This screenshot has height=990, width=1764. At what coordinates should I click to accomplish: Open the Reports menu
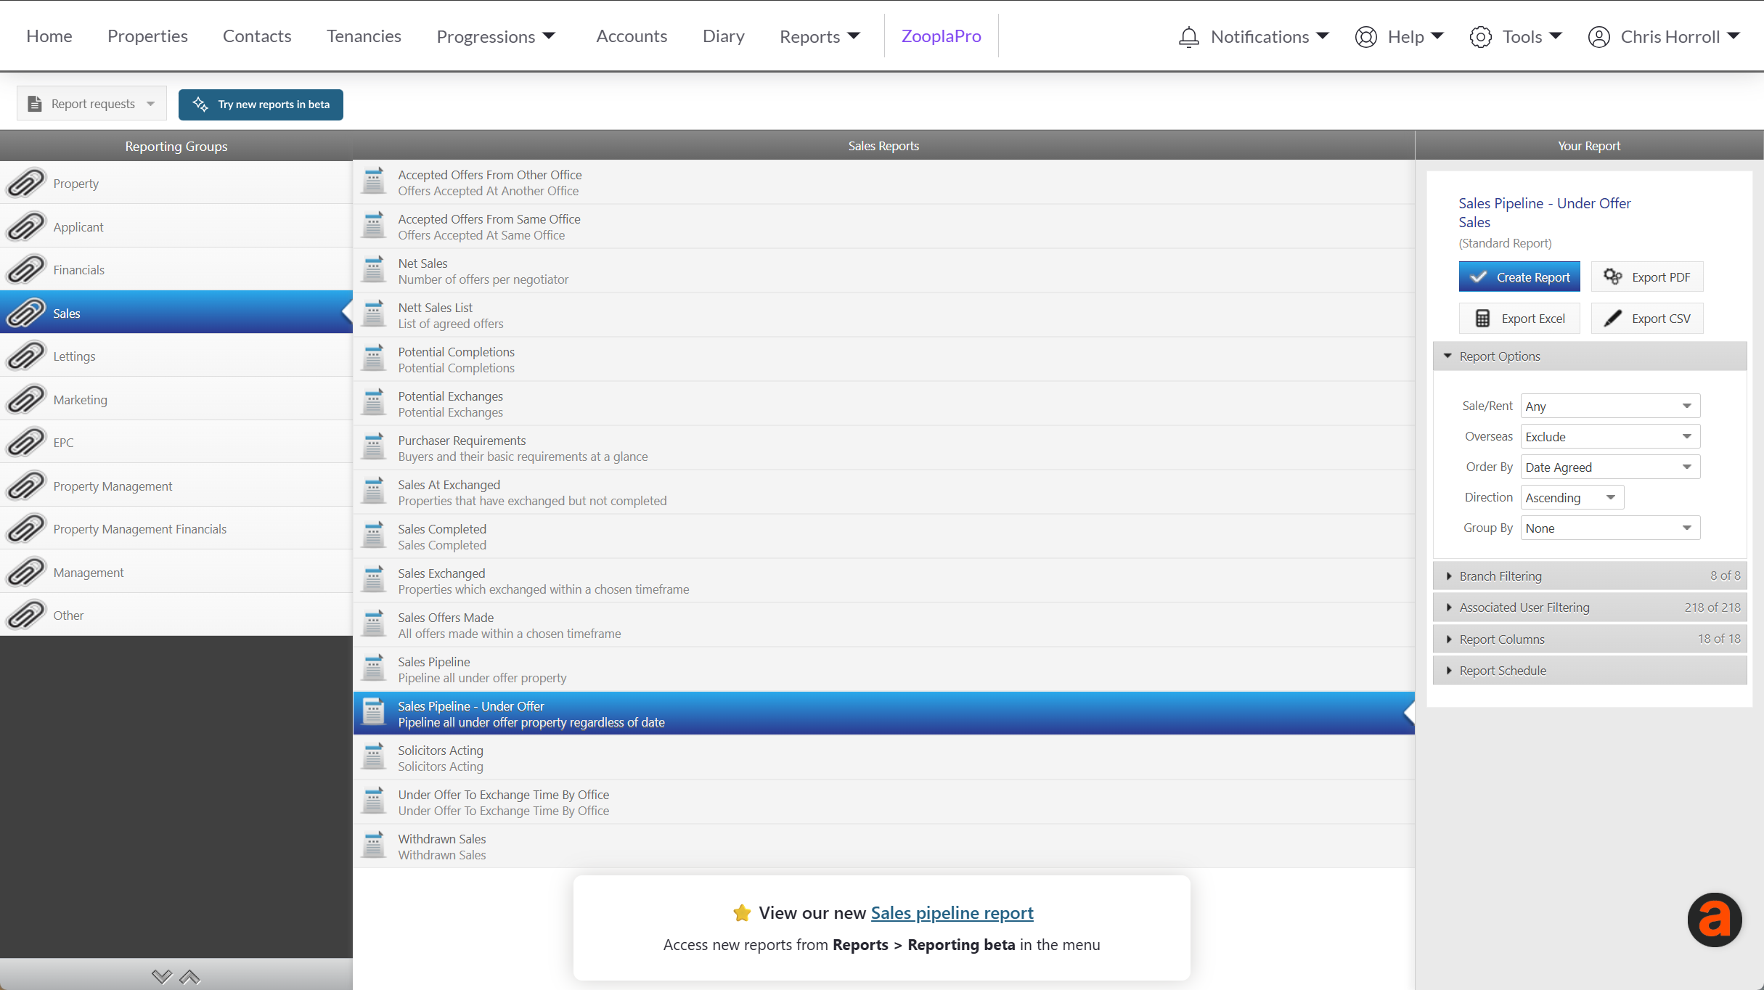click(x=820, y=36)
